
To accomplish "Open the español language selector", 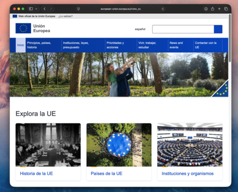I will click(140, 29).
